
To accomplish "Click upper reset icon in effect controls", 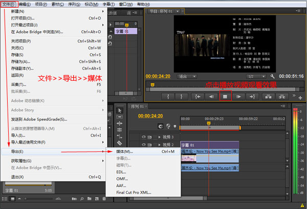I will [x=110, y=37].
